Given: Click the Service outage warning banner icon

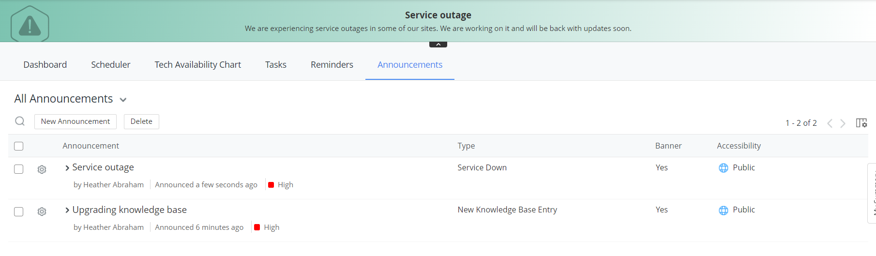Looking at the screenshot, I should (30, 25).
